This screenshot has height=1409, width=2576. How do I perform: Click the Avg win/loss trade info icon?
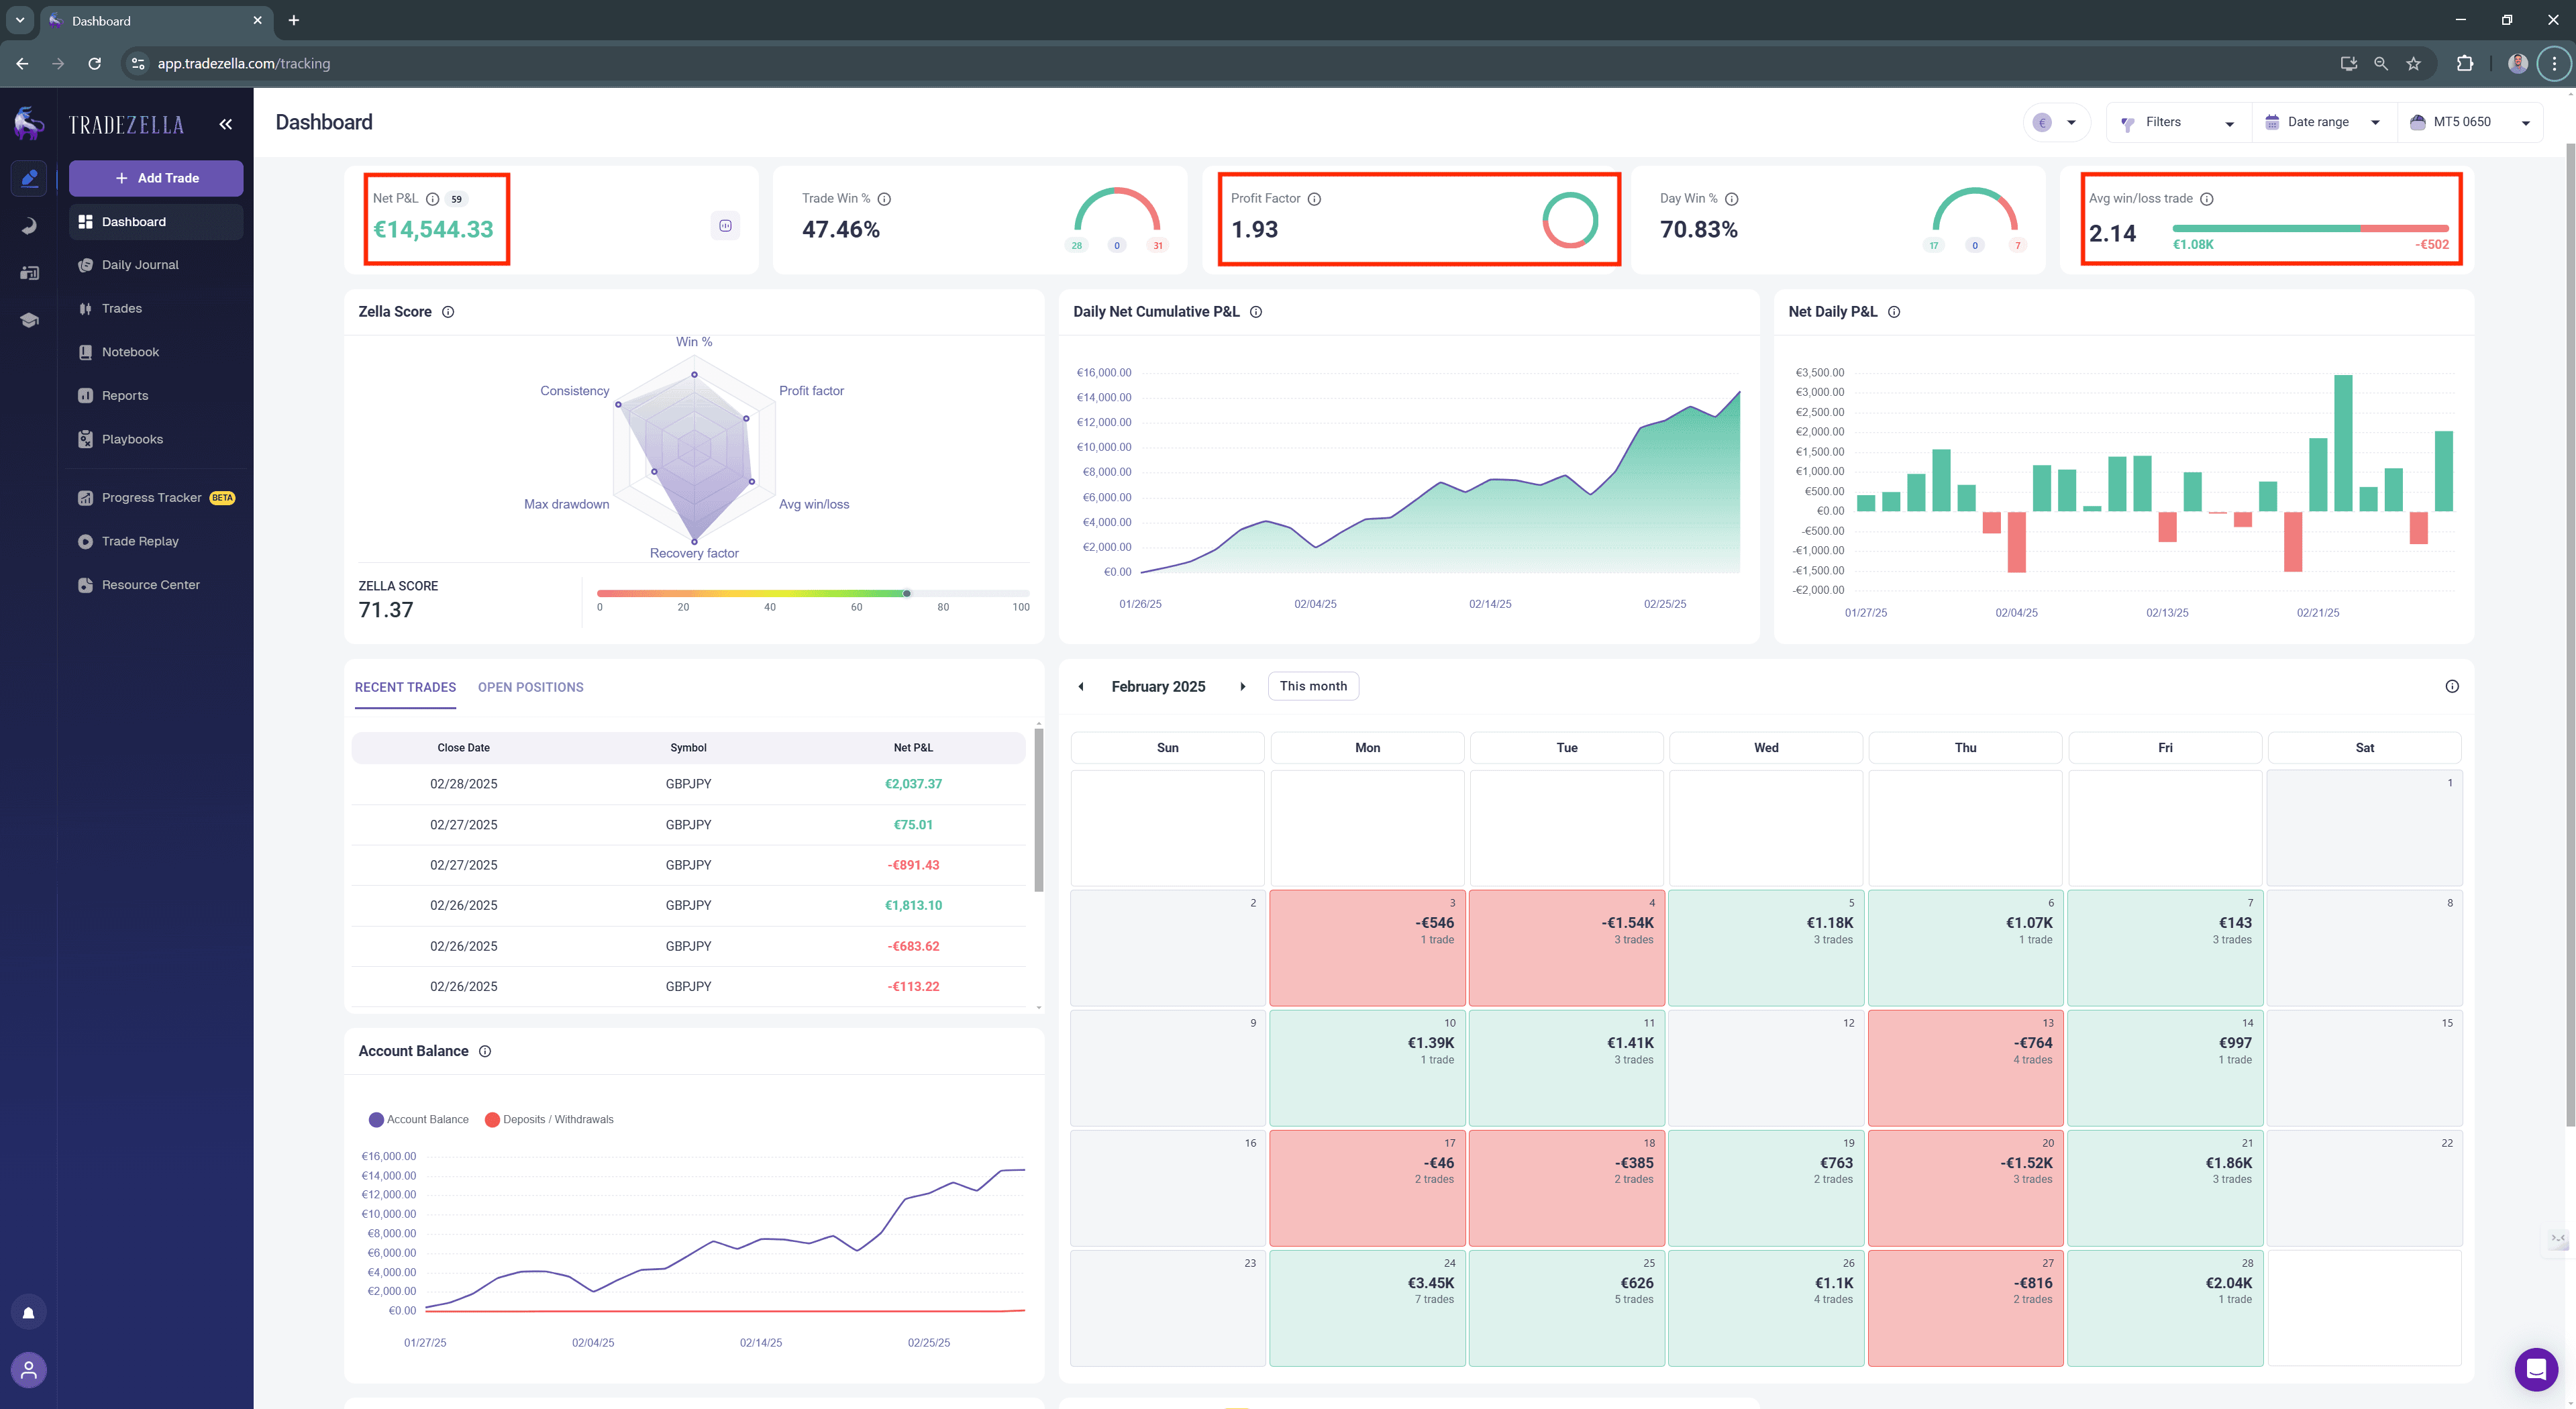pyautogui.click(x=2207, y=199)
